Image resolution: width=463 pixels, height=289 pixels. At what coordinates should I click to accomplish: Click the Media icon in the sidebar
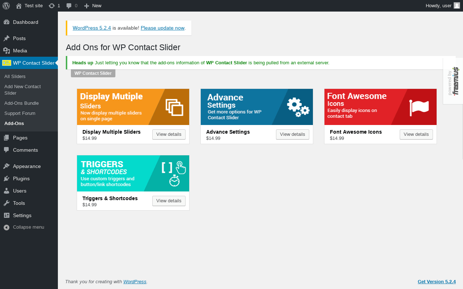(7, 51)
